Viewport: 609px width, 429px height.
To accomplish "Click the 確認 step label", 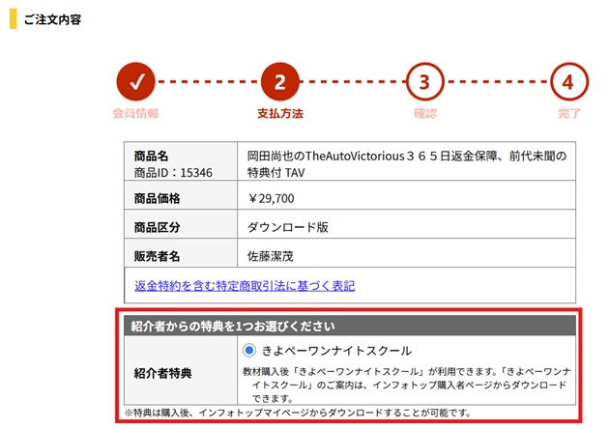I will (424, 114).
